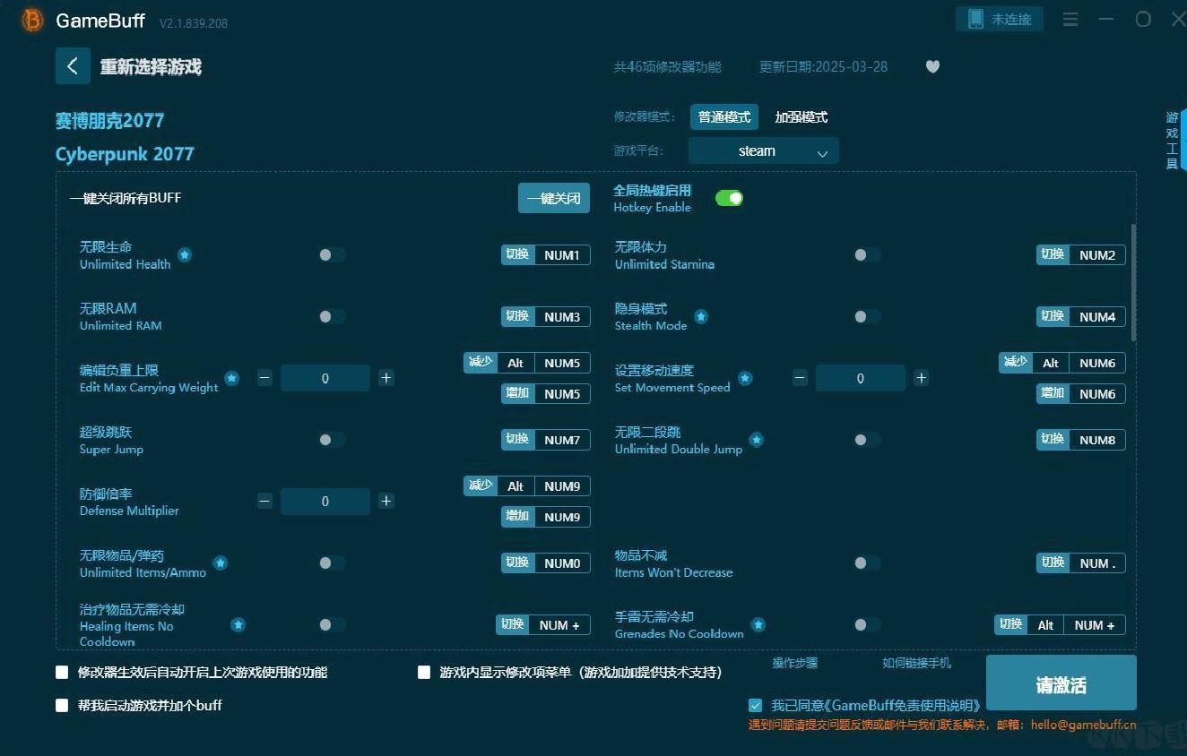This screenshot has height=756, width=1187.
Task: Click the cheat list vertical scrollbar
Action: [1133, 282]
